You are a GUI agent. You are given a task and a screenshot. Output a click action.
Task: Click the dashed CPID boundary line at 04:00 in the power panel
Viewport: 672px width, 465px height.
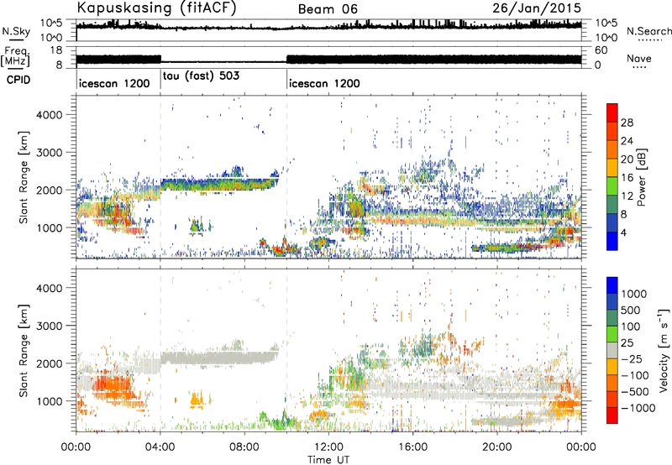(x=160, y=177)
